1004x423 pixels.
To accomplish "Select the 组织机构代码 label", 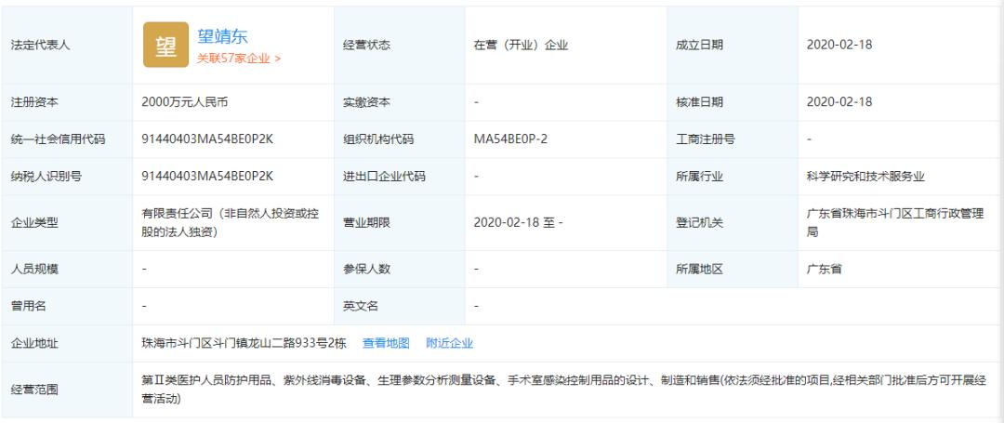I will click(x=378, y=139).
